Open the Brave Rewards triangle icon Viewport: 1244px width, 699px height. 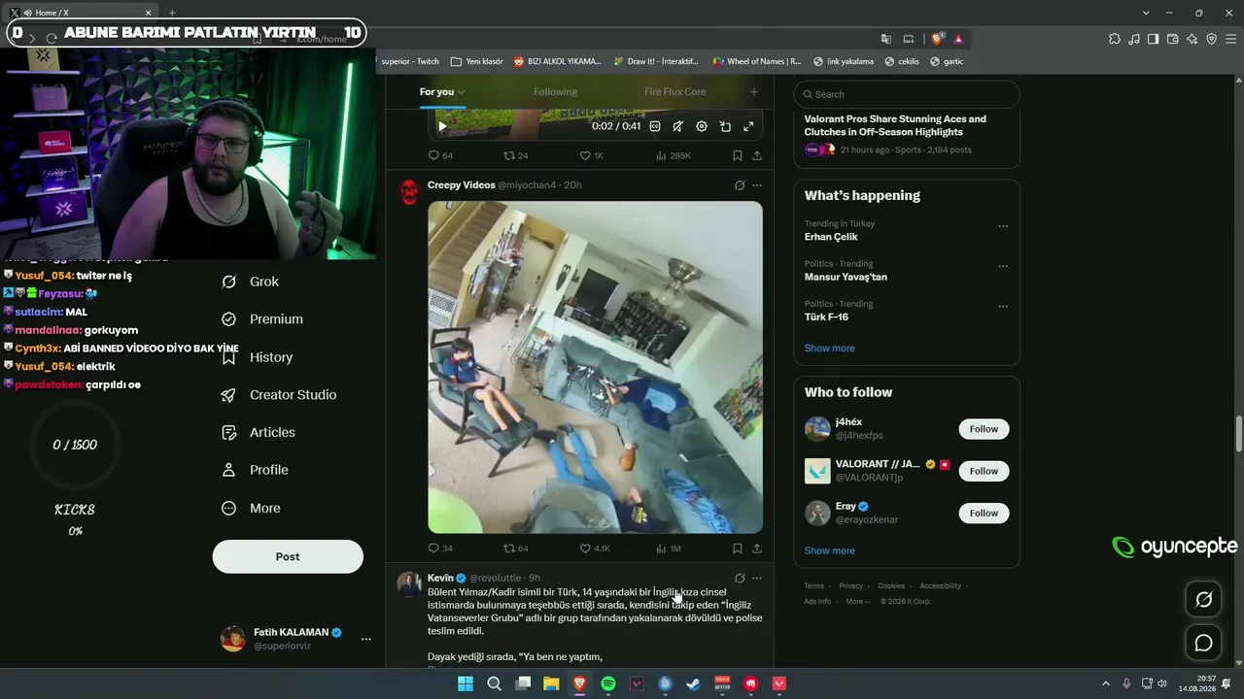[958, 39]
